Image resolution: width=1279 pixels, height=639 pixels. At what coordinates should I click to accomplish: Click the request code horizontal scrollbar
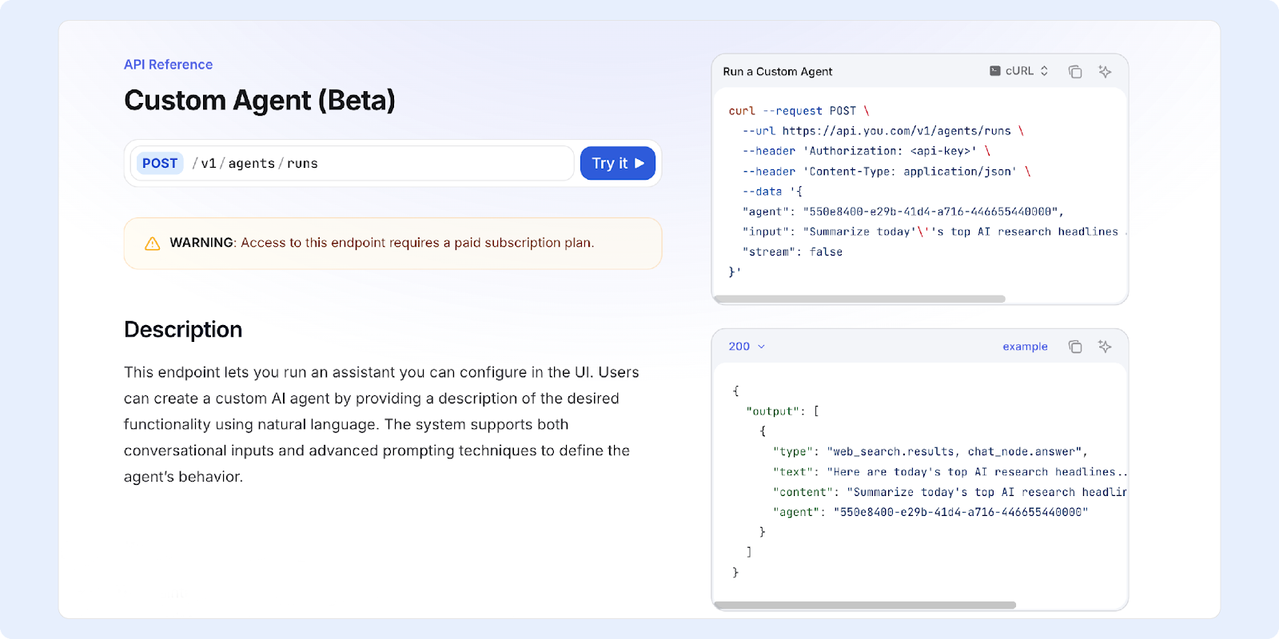tap(859, 300)
